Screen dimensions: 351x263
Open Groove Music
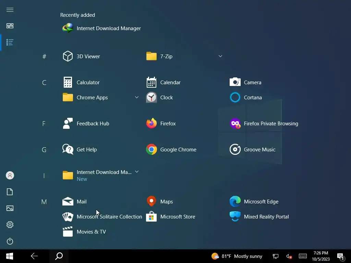click(x=253, y=150)
